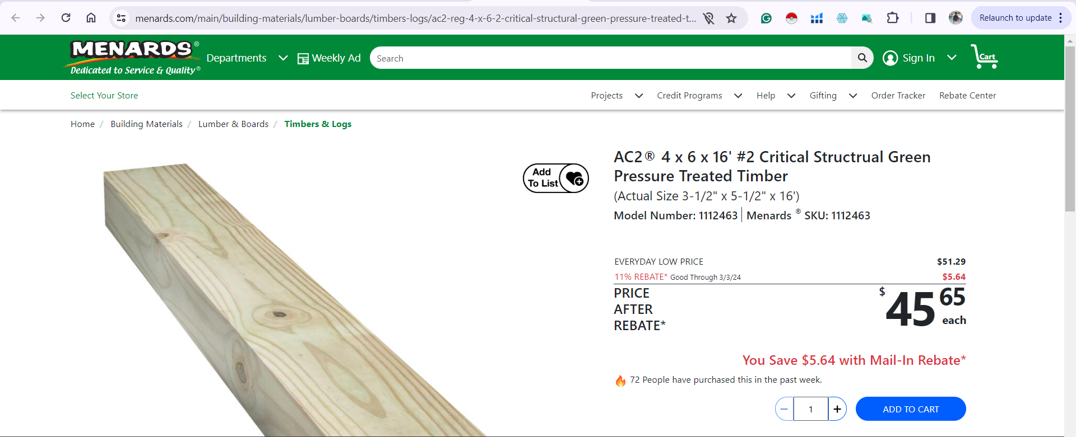Open the browser extensions puzzle icon

(893, 18)
